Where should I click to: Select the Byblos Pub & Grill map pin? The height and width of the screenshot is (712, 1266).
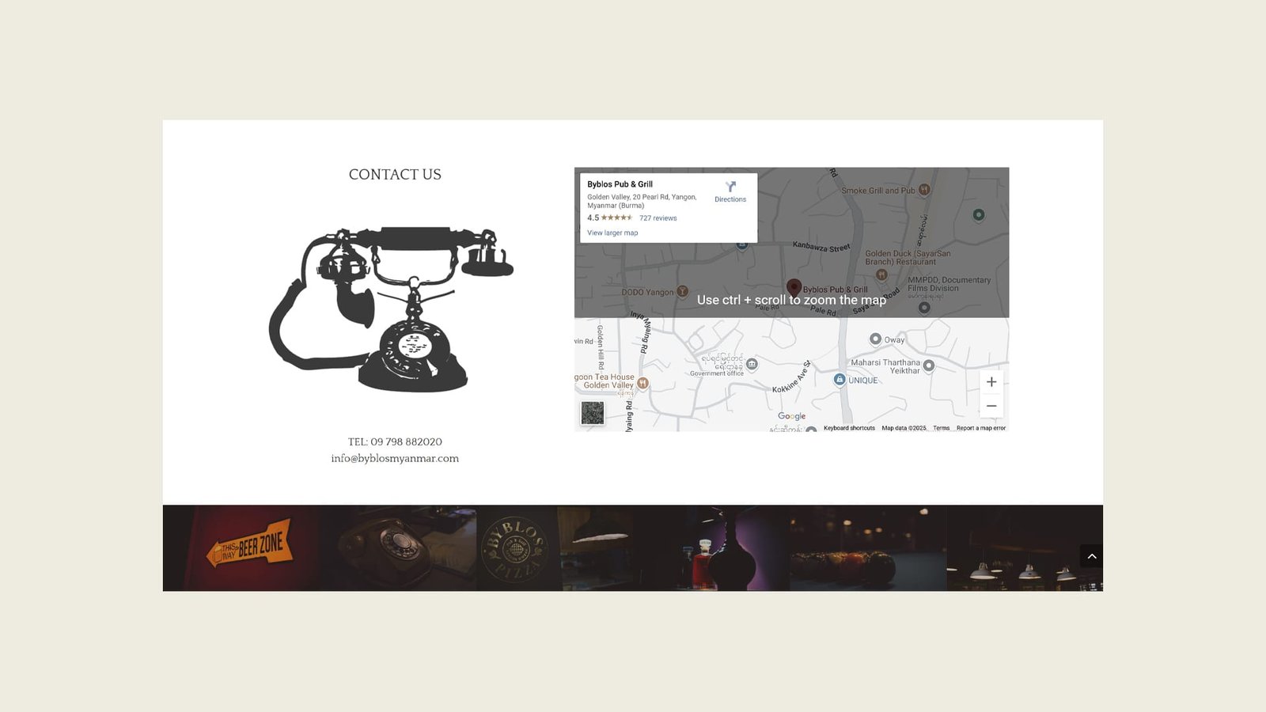(x=794, y=287)
